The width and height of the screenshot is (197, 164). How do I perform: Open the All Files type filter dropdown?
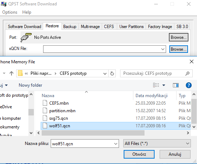(157, 143)
